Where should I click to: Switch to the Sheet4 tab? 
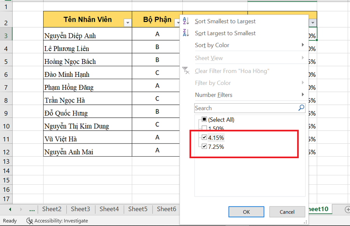tap(109, 209)
